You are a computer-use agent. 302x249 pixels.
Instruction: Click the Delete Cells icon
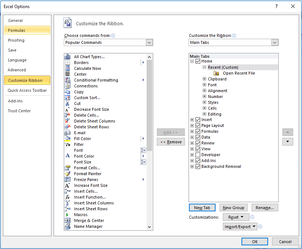click(x=67, y=115)
